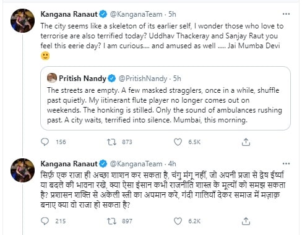This screenshot has width=302, height=235.
Task: Open Pritish Nandy's small avatar in quoted tweet
Action: tap(52, 78)
